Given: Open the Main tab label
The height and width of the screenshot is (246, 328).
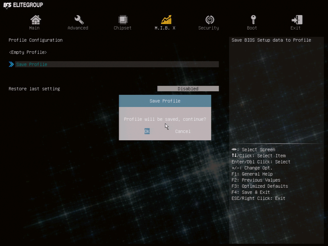Looking at the screenshot, I should click(34, 28).
